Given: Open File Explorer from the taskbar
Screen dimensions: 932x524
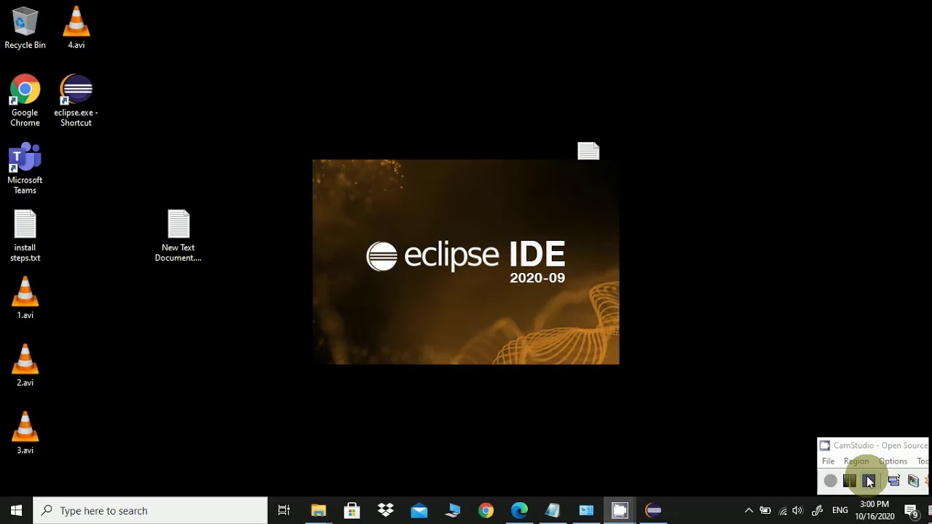Looking at the screenshot, I should (318, 510).
